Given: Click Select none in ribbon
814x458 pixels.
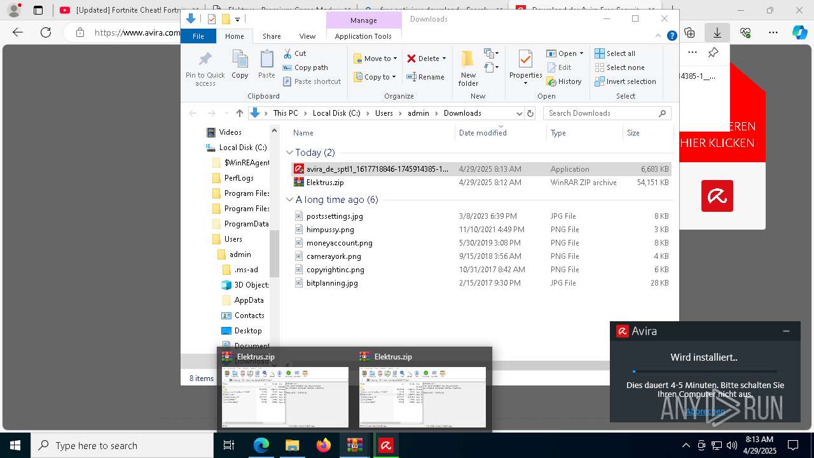Looking at the screenshot, I should point(619,67).
